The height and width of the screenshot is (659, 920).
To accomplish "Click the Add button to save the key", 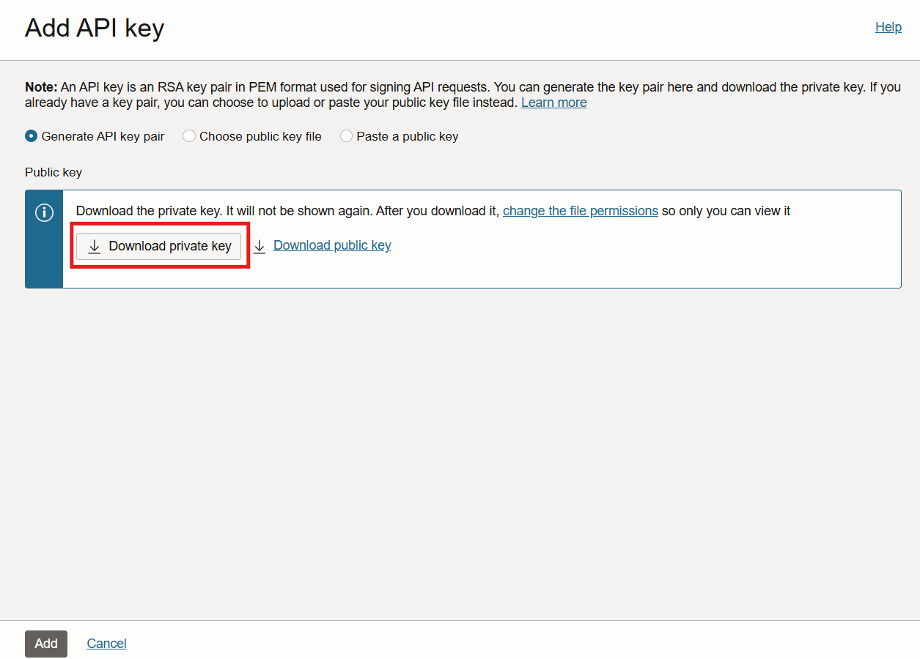I will tap(45, 643).
